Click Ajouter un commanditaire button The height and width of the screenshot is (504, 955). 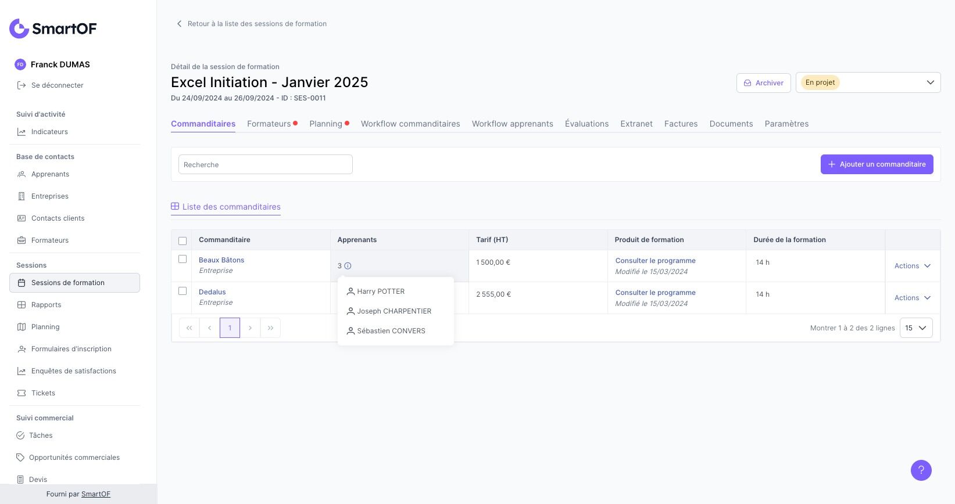(877, 164)
